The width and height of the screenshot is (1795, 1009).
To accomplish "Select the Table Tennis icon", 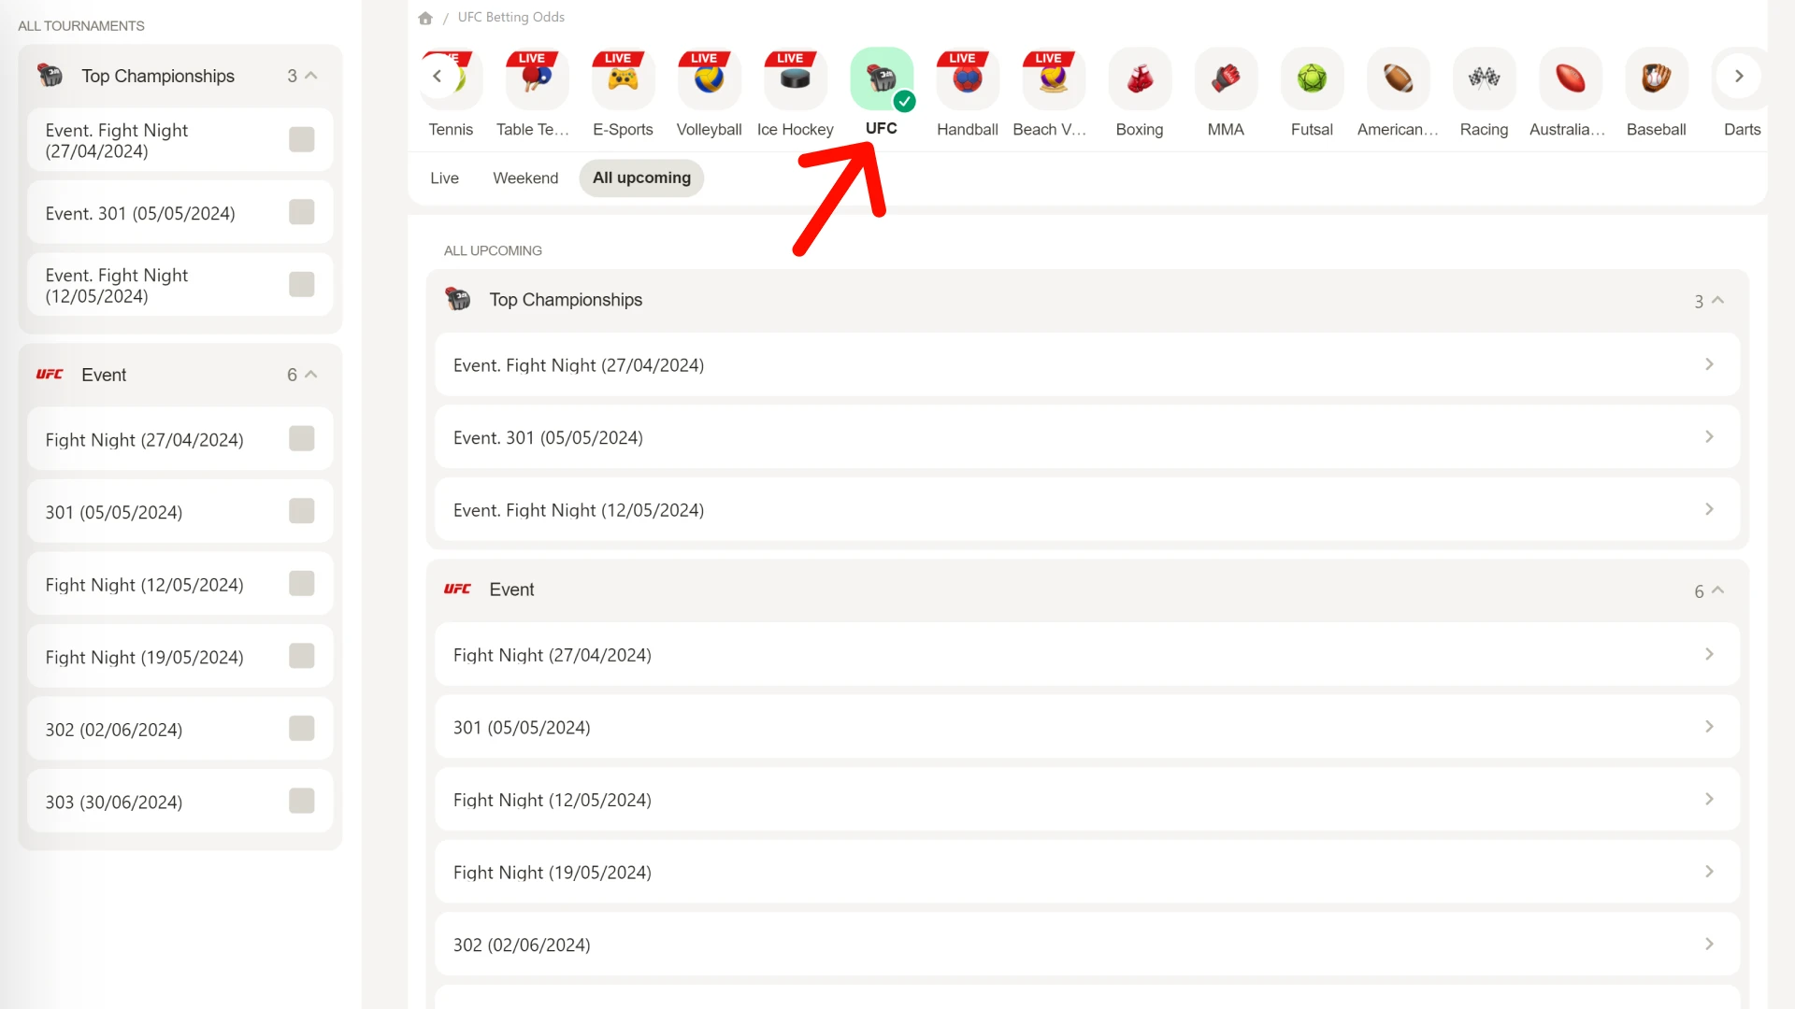I will pos(535,77).
